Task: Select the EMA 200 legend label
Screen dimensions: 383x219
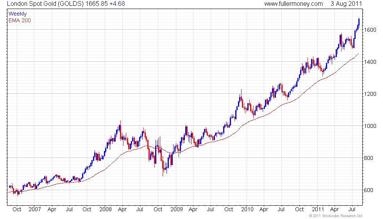Action: click(20, 20)
